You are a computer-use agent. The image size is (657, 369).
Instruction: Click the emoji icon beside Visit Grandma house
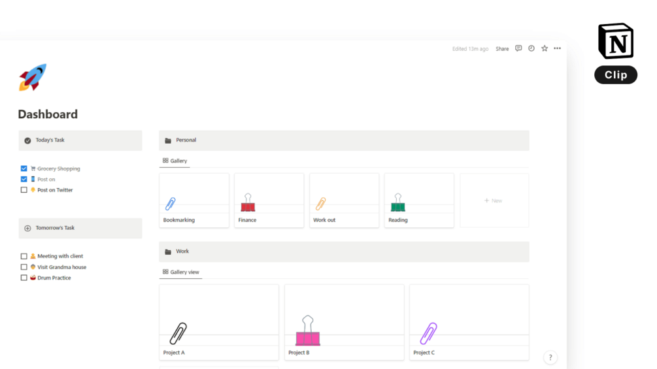click(x=33, y=267)
